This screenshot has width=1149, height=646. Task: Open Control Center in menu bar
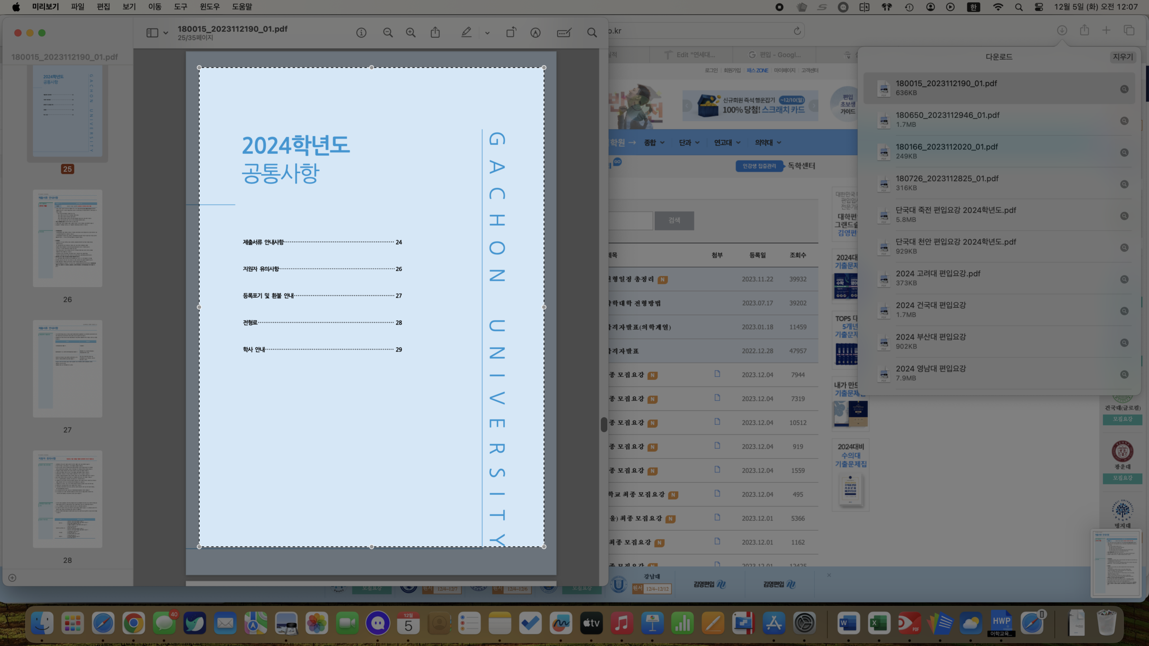coord(1039,7)
